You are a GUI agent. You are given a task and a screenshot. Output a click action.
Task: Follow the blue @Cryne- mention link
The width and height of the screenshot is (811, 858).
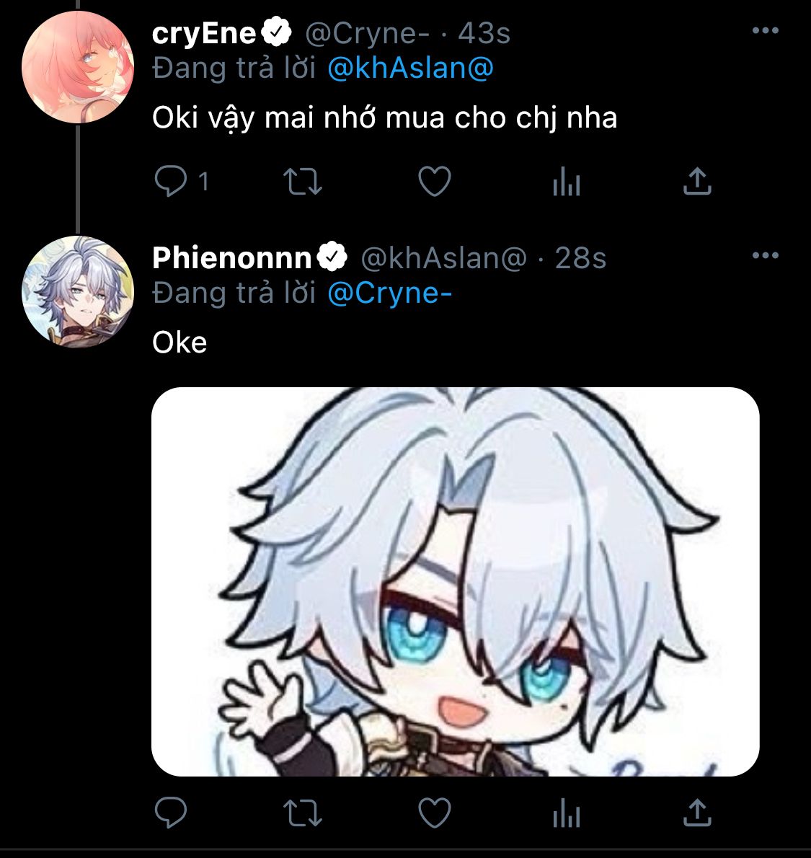(389, 293)
